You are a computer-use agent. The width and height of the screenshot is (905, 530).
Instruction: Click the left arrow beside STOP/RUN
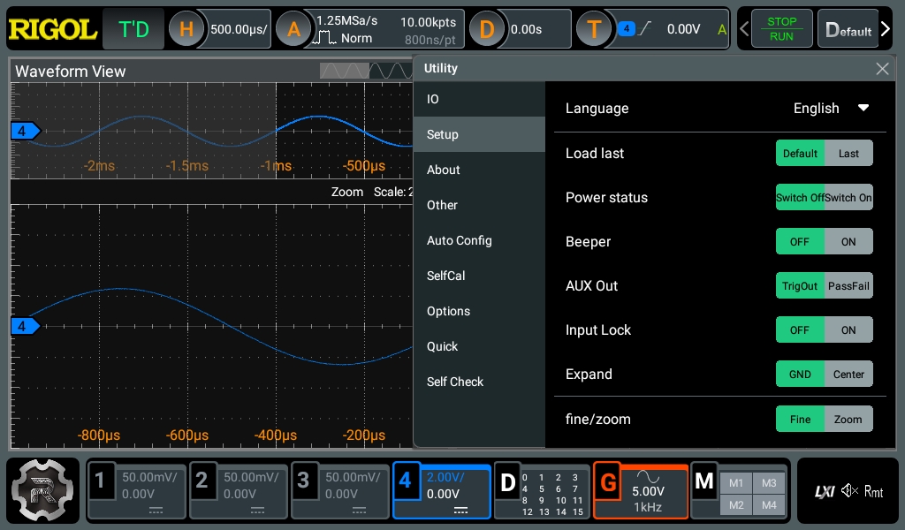(x=744, y=29)
